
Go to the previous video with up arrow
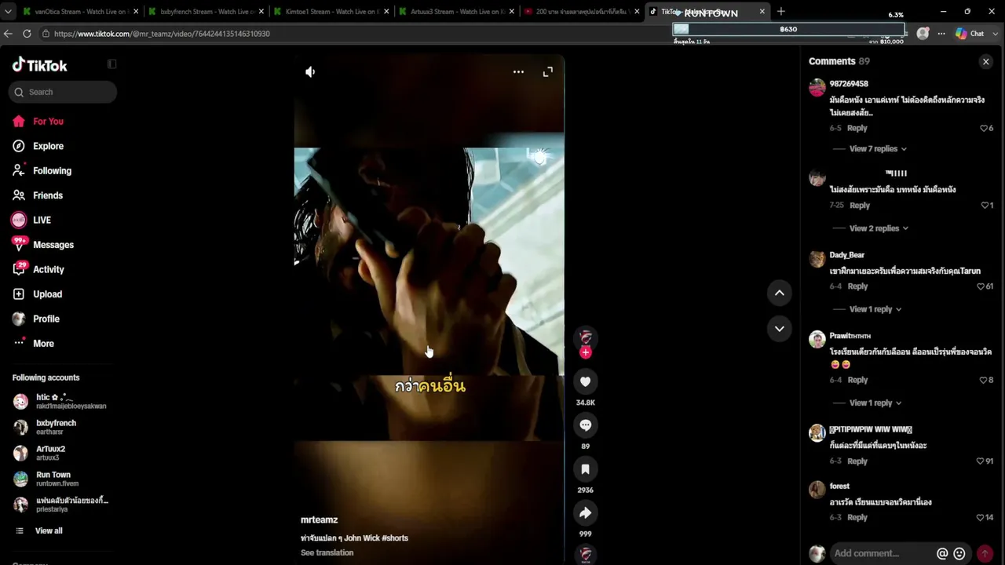(780, 293)
